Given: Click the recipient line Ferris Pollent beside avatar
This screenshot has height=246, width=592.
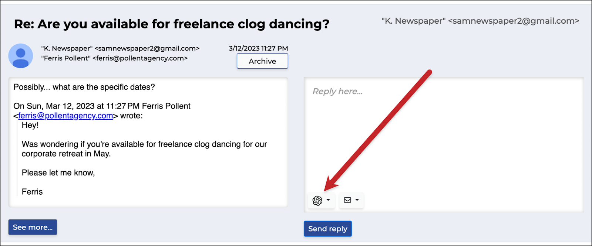Looking at the screenshot, I should 114,58.
